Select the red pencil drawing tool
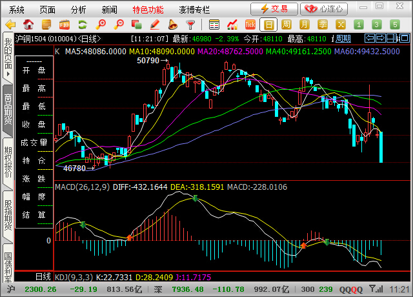Screen dimensions: 413x297 pos(155,25)
